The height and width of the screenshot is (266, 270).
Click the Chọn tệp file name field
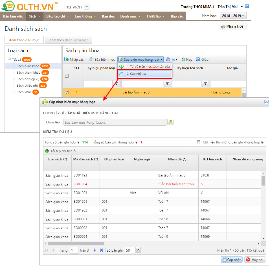115,122
